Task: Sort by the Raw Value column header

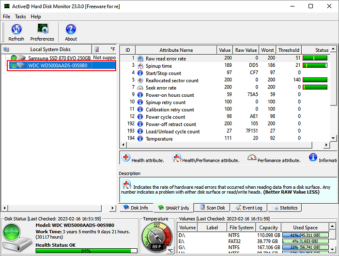Action: 246,50
